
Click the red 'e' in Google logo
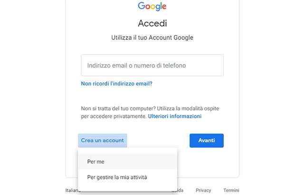164,7
